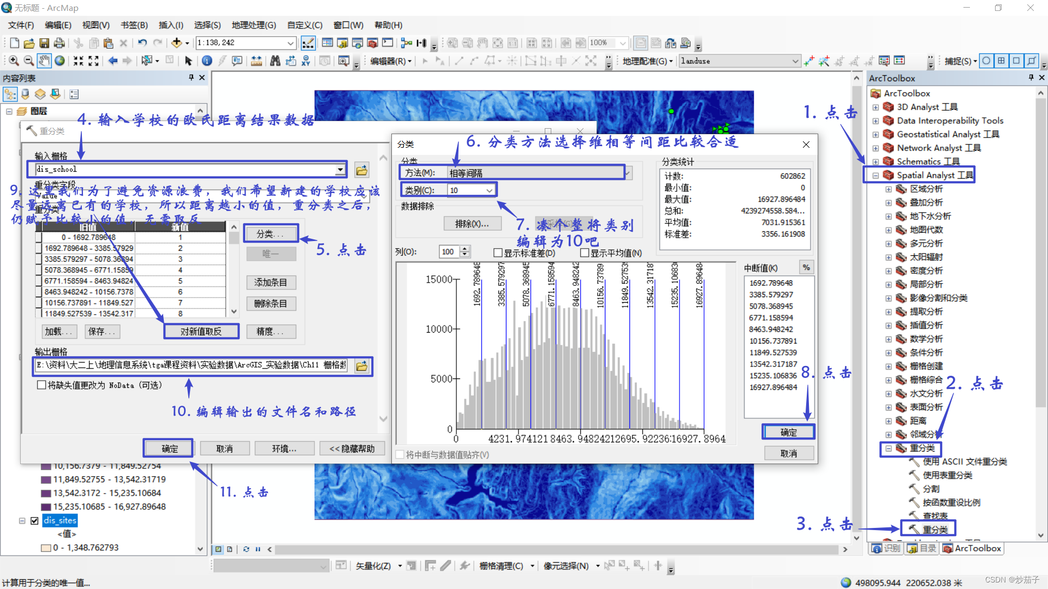Pin the ArcToolbox panel
1048x589 pixels.
click(x=1031, y=78)
